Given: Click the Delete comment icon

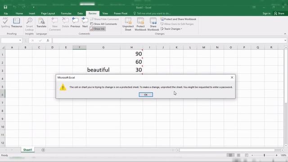Looking at the screenshot, I should [x=65, y=22].
